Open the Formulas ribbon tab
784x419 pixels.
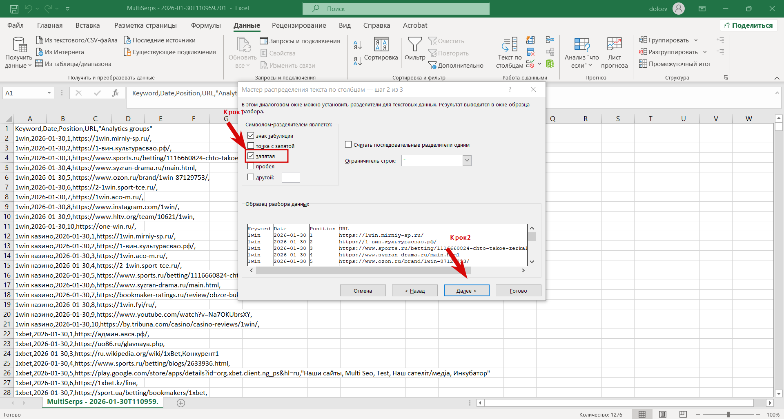click(206, 25)
